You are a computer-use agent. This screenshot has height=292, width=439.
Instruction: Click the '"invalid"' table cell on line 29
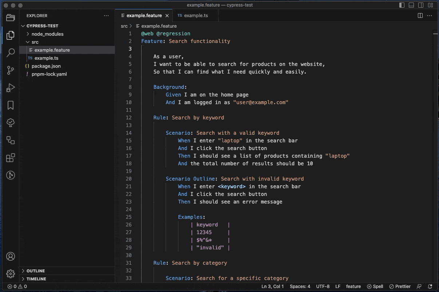tap(210, 248)
